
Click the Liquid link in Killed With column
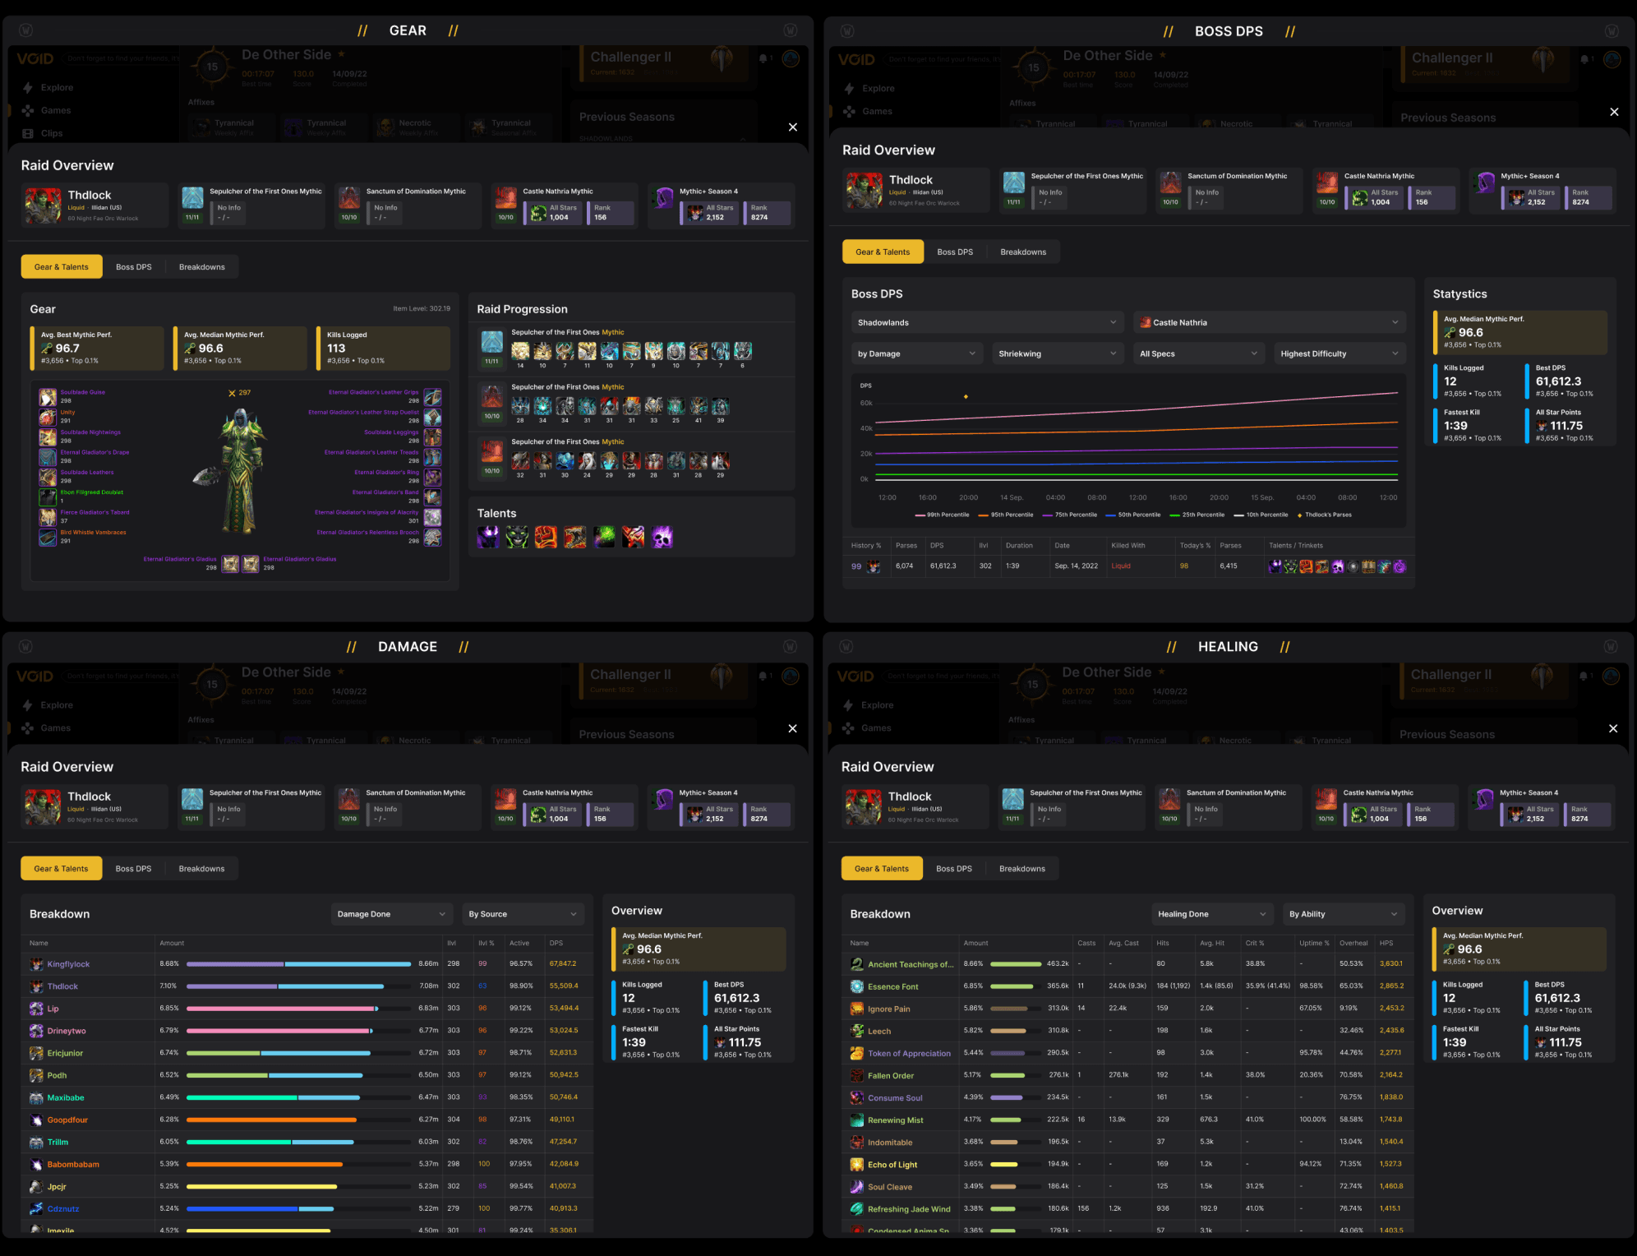point(1121,566)
